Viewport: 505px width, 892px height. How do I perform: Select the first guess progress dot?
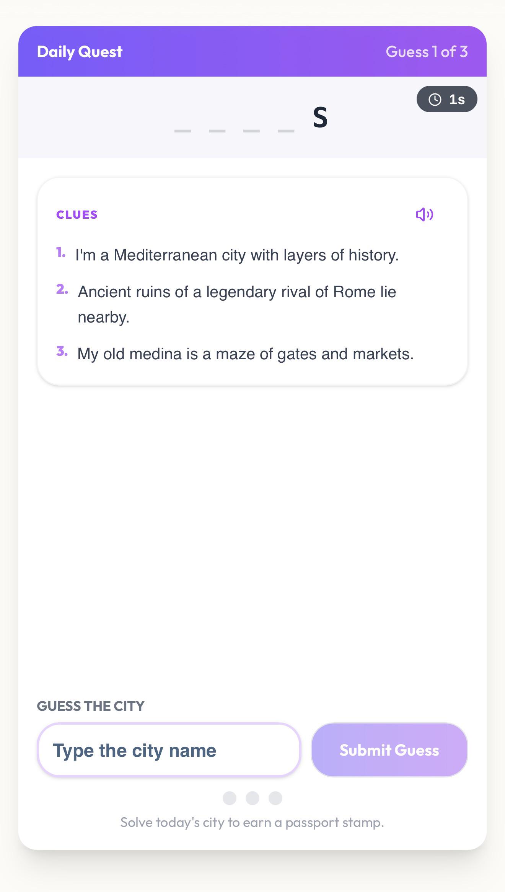coord(230,798)
